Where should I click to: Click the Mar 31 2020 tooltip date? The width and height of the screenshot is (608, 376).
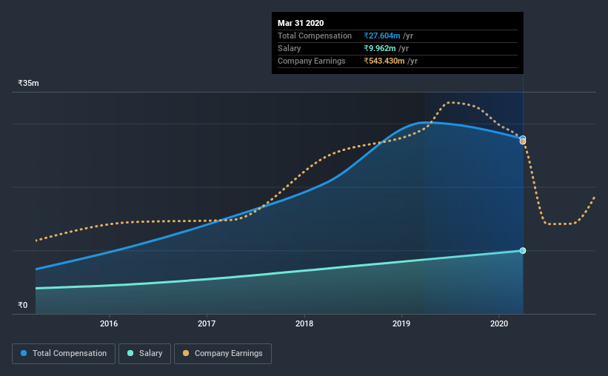click(301, 23)
